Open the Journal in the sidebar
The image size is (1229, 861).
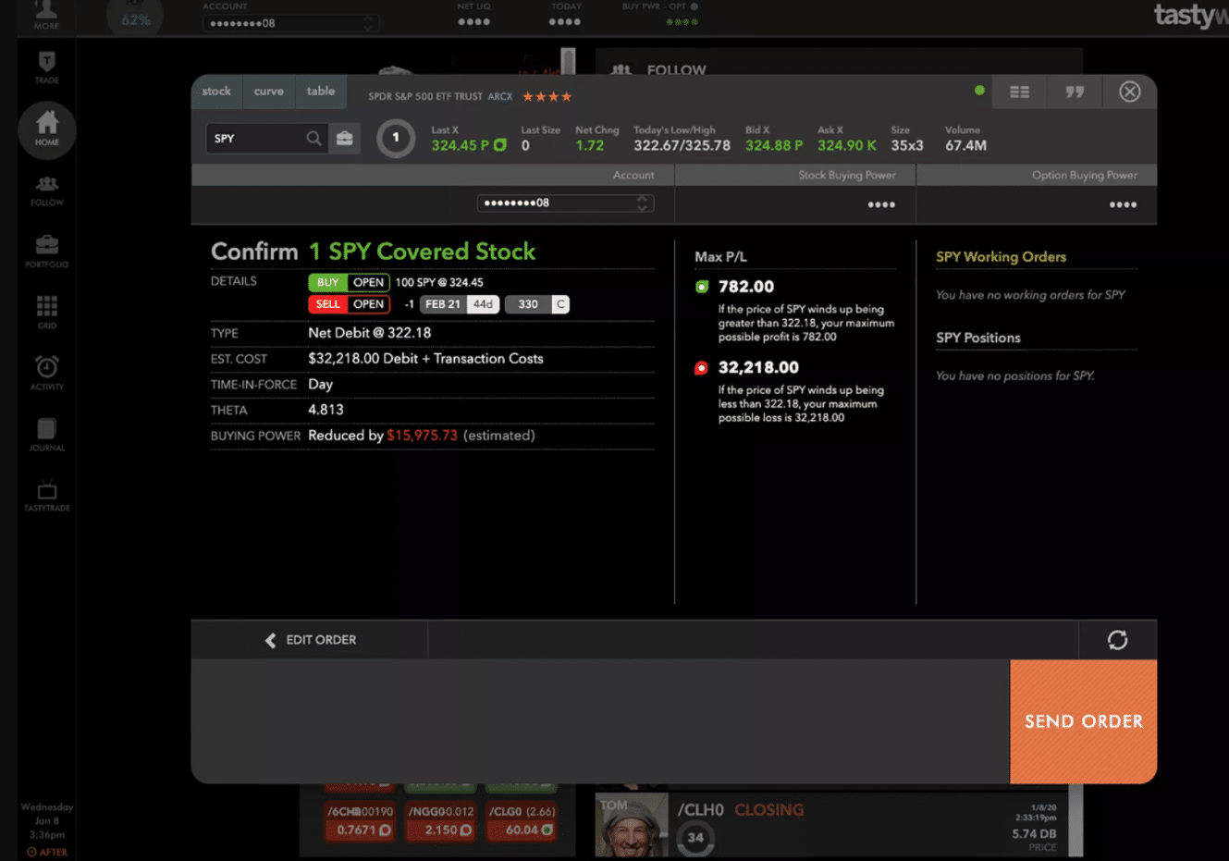click(47, 435)
